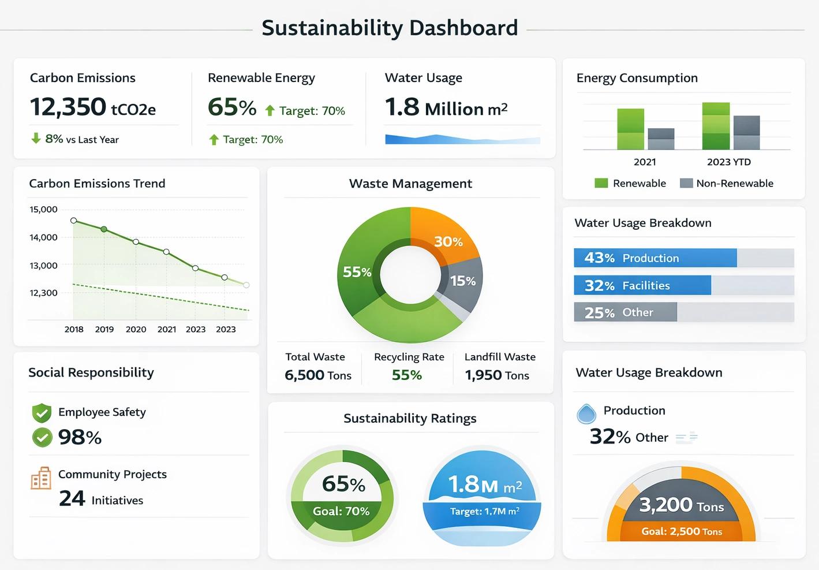This screenshot has width=819, height=570.
Task: Click the Target: 70% line under Renewable Energy
Action: tap(246, 139)
